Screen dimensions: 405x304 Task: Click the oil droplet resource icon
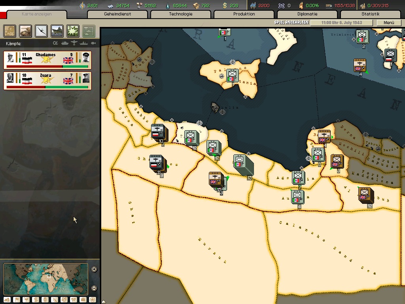(x=168, y=6)
